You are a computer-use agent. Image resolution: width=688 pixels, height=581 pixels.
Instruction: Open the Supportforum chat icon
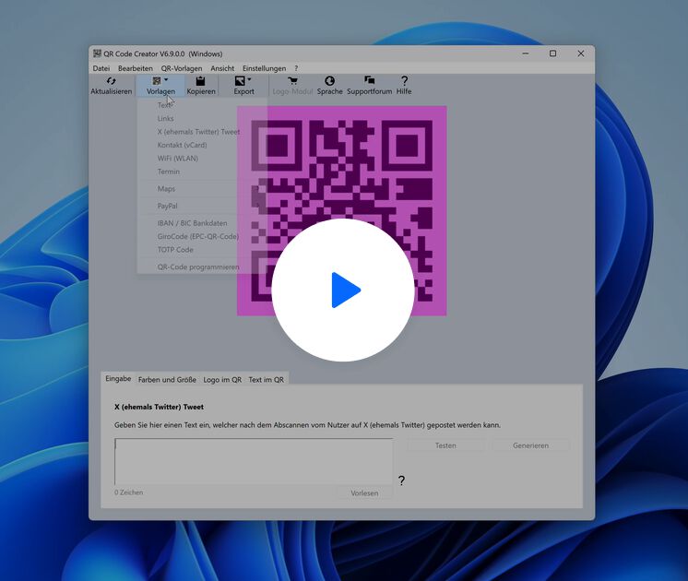click(x=370, y=80)
